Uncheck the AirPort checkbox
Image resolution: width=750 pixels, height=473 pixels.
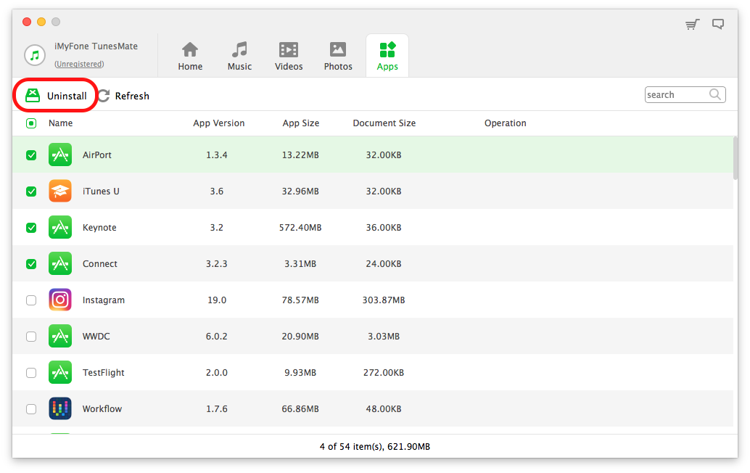pos(31,155)
